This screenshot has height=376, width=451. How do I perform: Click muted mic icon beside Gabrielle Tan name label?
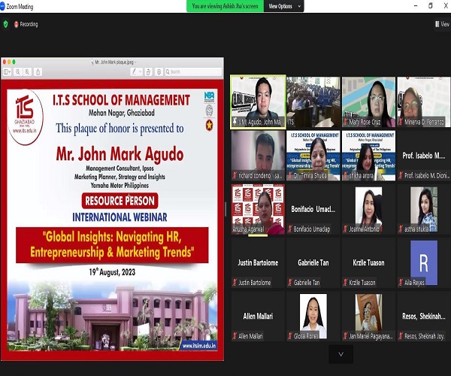point(290,283)
